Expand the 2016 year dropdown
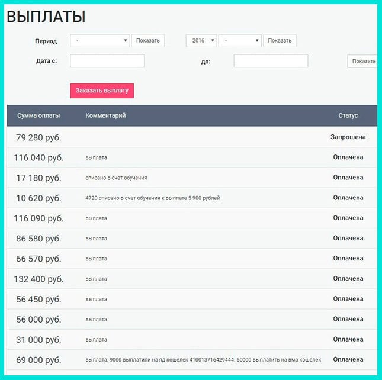The height and width of the screenshot is (380, 382). point(201,41)
